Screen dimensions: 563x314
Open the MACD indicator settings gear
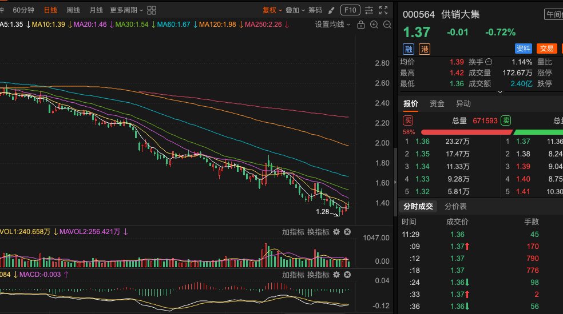pyautogui.click(x=336, y=275)
